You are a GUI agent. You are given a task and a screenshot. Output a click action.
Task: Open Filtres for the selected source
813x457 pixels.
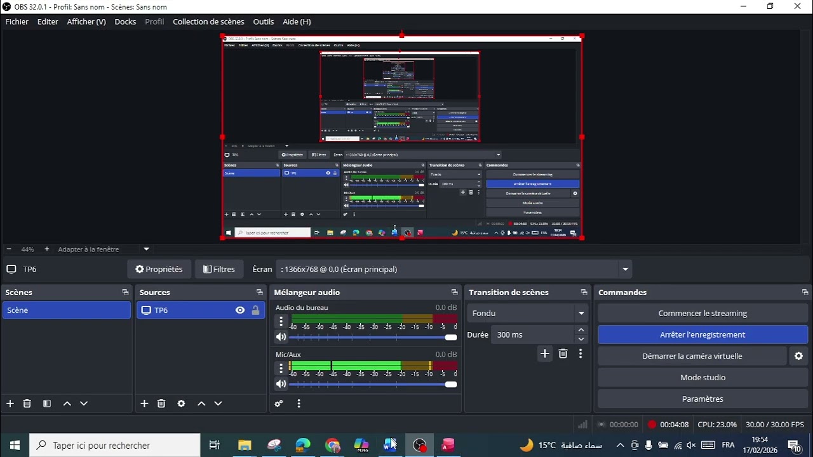pyautogui.click(x=219, y=269)
